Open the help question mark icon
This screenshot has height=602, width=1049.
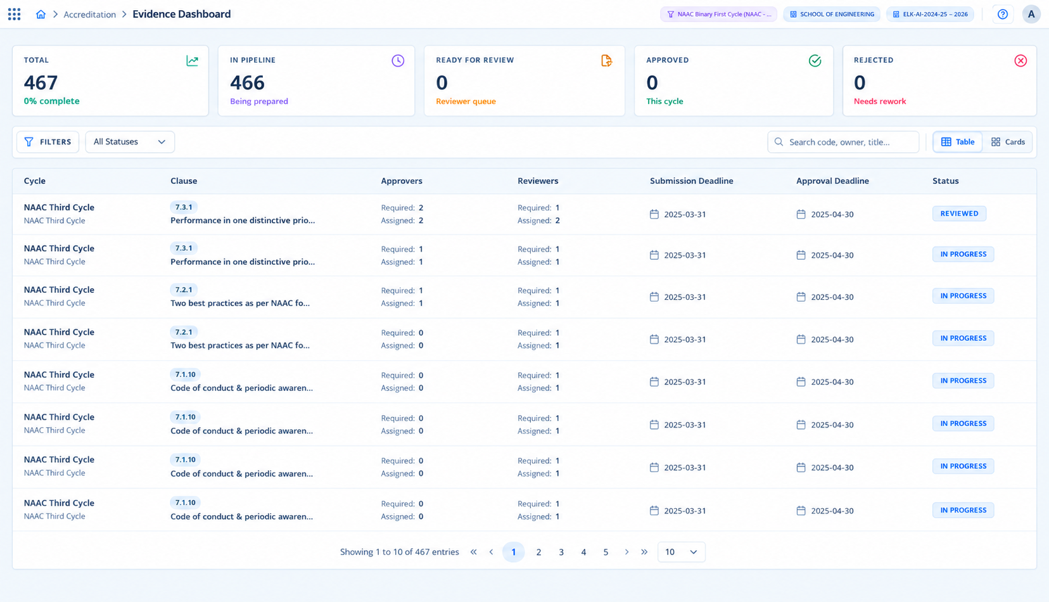(1003, 14)
